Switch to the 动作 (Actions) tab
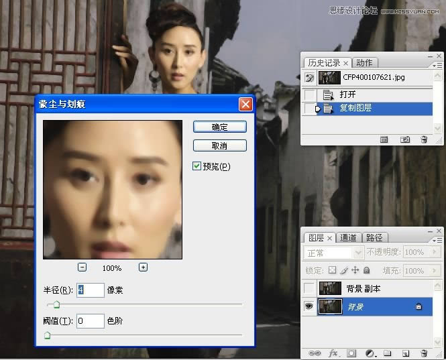The height and width of the screenshot is (360, 446). point(364,62)
